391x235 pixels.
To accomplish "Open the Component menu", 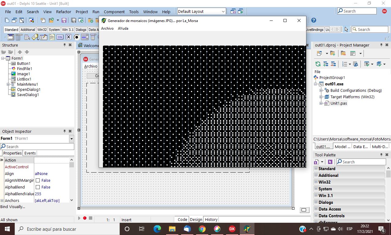I will [114, 12].
